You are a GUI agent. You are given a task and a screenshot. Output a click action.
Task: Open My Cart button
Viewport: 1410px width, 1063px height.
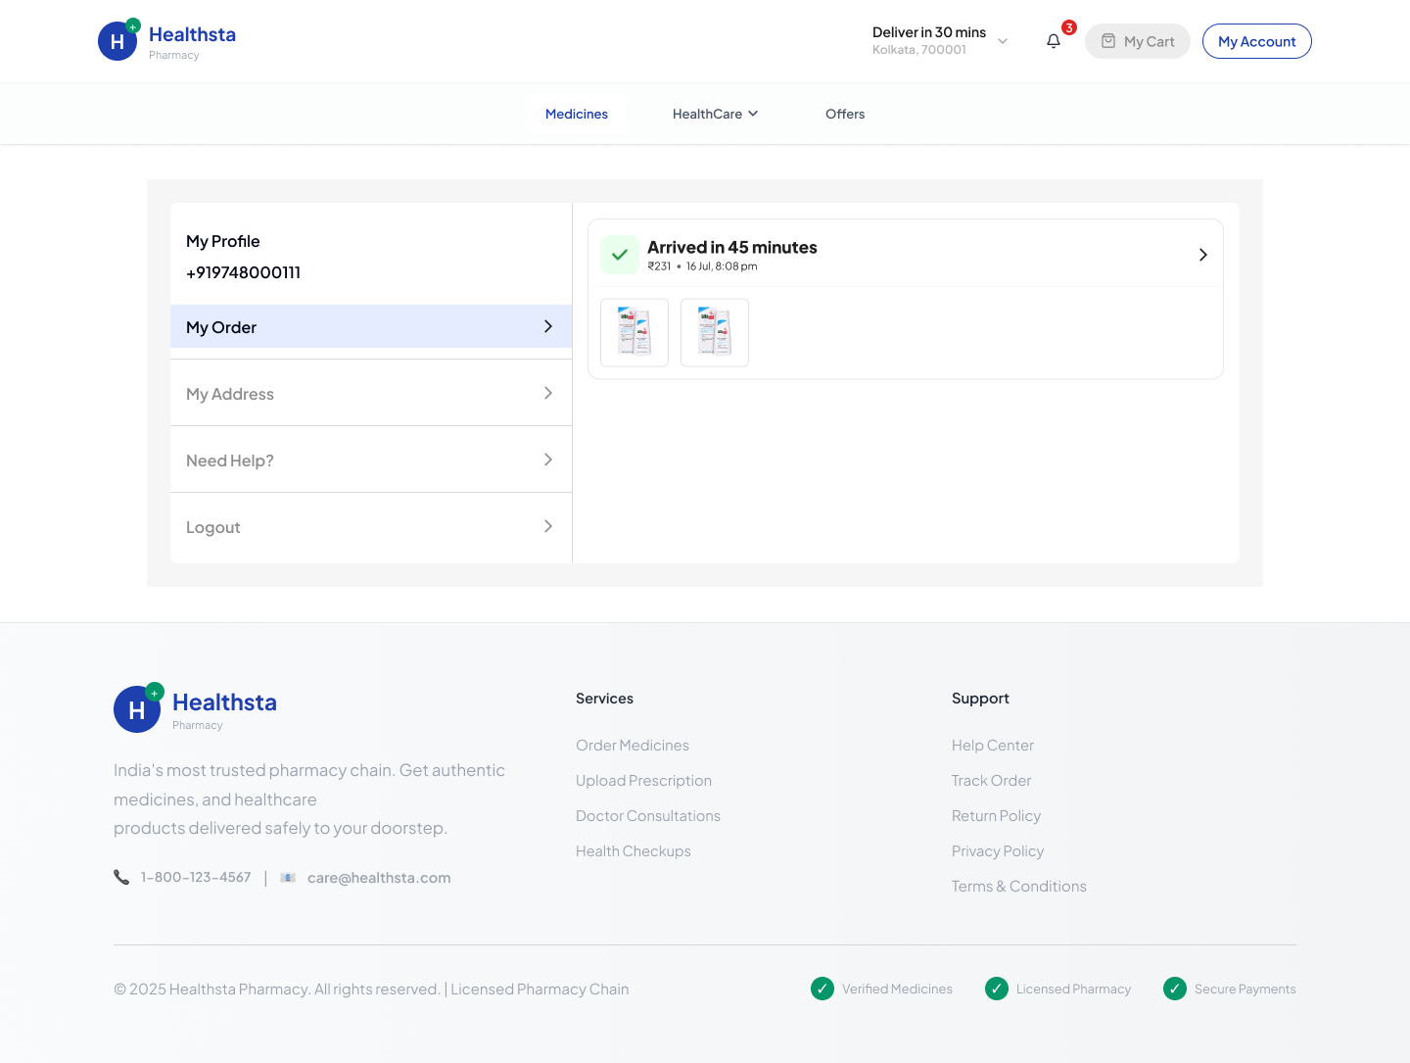click(x=1137, y=41)
